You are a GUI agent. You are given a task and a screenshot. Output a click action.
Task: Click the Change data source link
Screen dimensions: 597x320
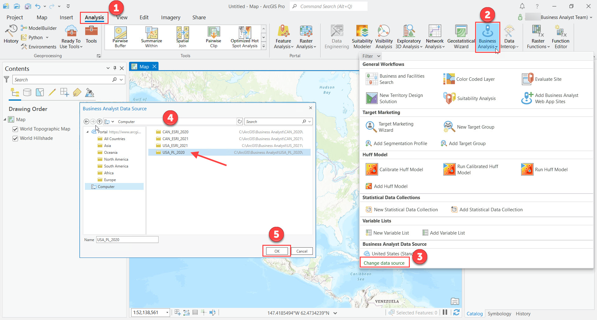click(x=384, y=263)
